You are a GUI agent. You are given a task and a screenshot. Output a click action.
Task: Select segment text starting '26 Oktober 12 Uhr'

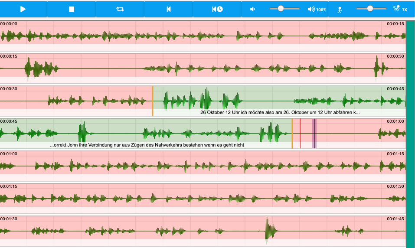[x=280, y=113]
